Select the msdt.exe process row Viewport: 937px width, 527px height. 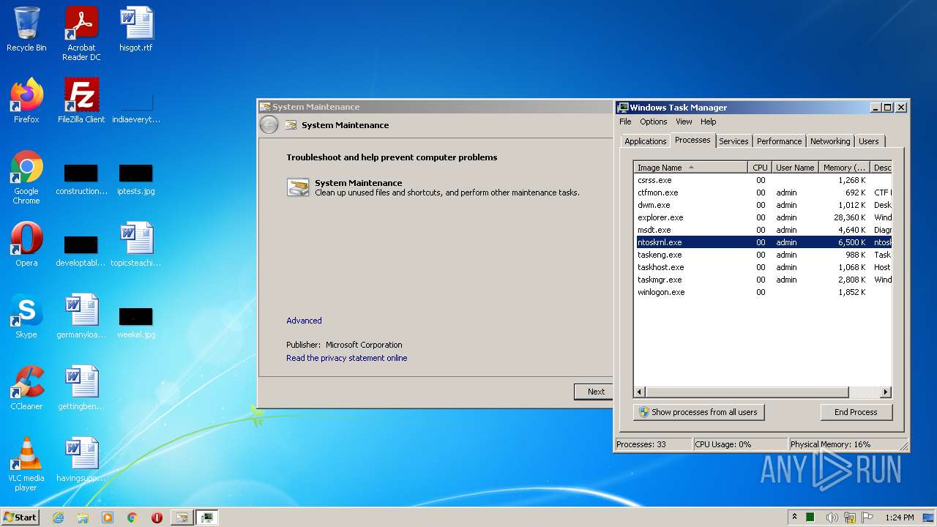(763, 230)
